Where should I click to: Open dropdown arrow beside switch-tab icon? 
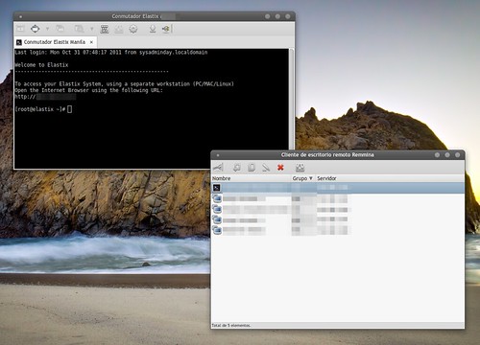[91, 29]
